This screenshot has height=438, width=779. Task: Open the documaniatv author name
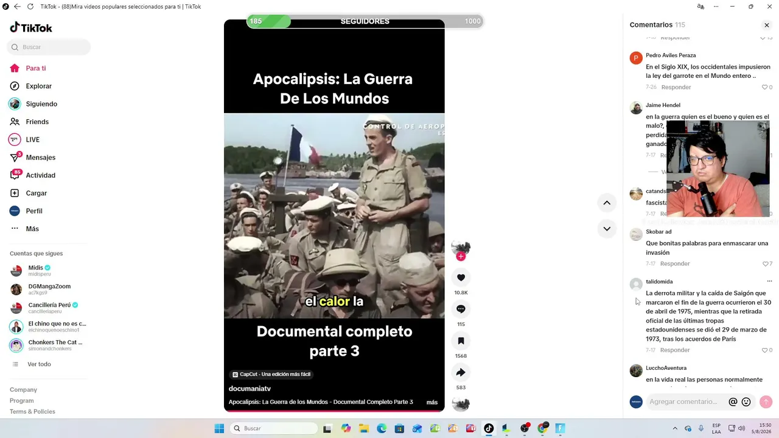250,388
